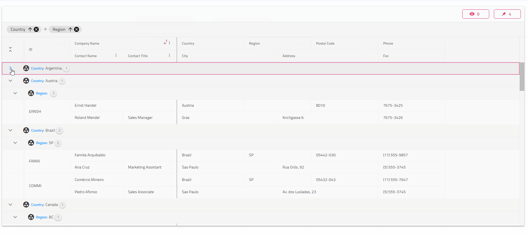Image resolution: width=528 pixels, height=235 pixels.
Task: Collapse the Canada country group
Action: click(11, 205)
